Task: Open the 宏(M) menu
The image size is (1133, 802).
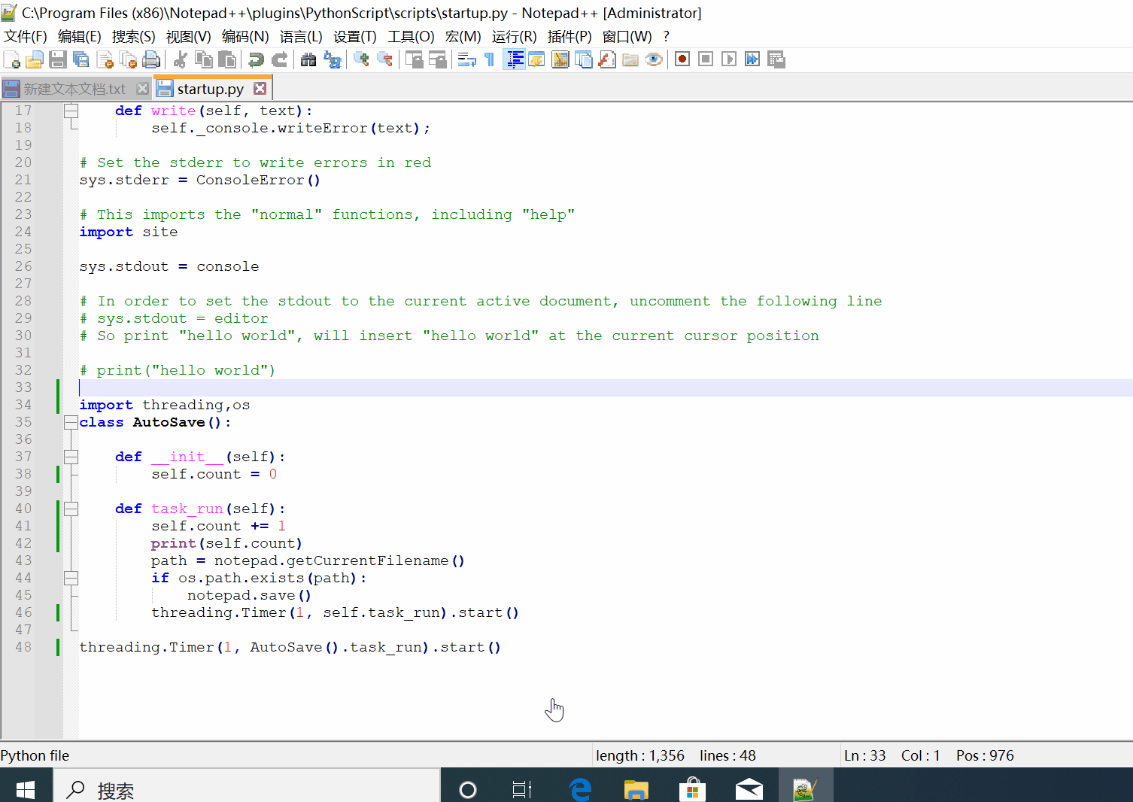Action: [463, 37]
